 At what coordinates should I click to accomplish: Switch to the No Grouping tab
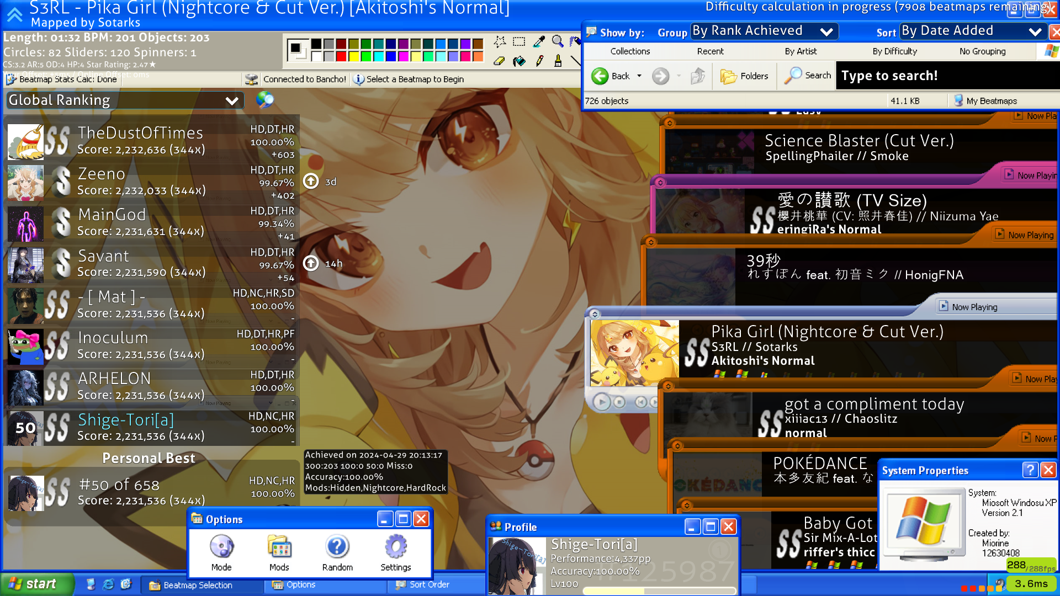point(982,51)
